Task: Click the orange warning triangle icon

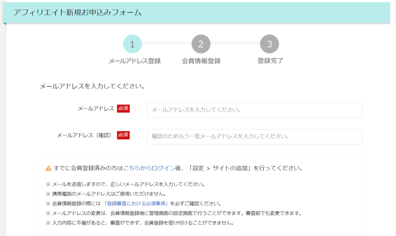Action: pos(48,168)
